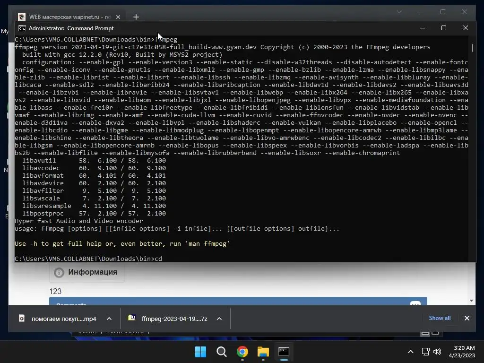Click the blue comments bar chat icon
This screenshot has width=484, height=363.
[415, 303]
